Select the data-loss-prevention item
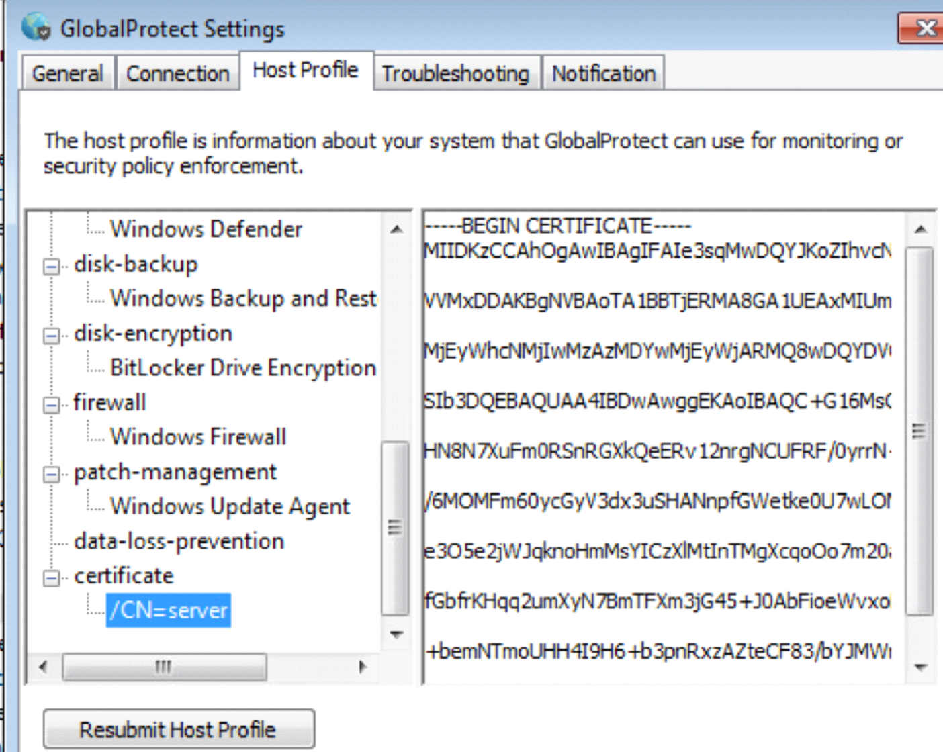The width and height of the screenshot is (943, 752). (x=179, y=541)
